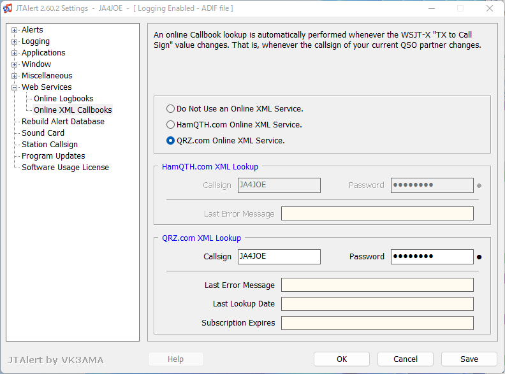The height and width of the screenshot is (374, 505).
Task: Expand the Logging tree node
Action: [x=14, y=41]
